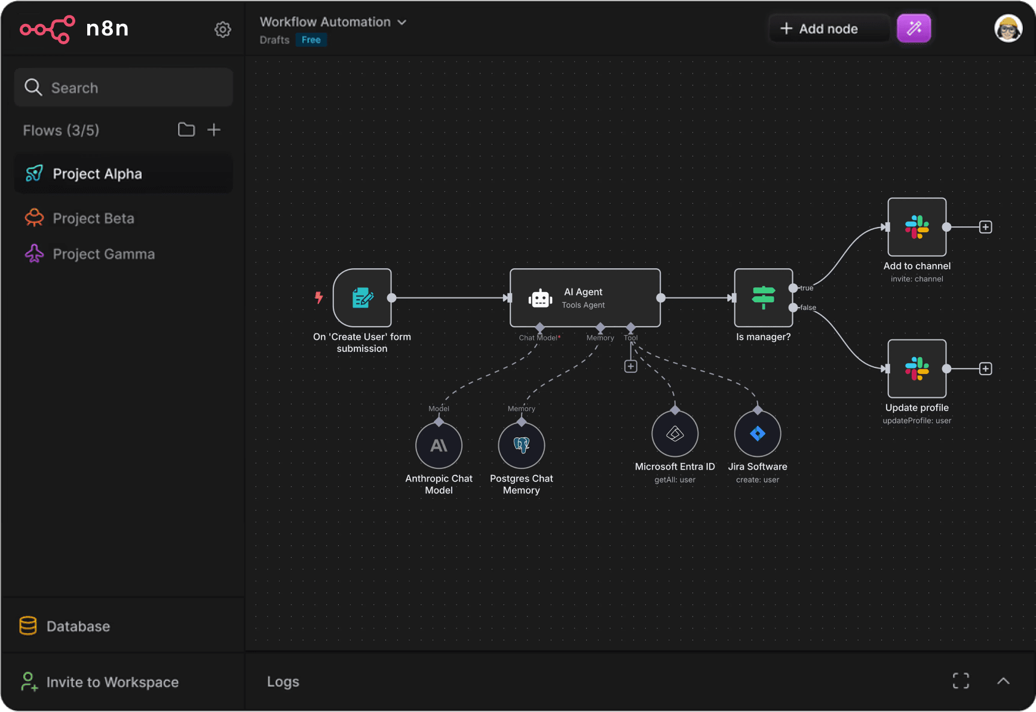Open the settings gear in sidebar
1036x712 pixels.
tap(223, 29)
